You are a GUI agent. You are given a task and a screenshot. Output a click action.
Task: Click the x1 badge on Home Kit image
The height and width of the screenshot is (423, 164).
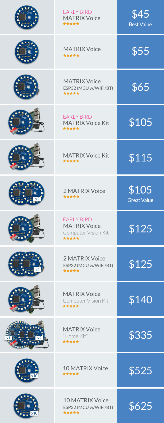coord(8,338)
